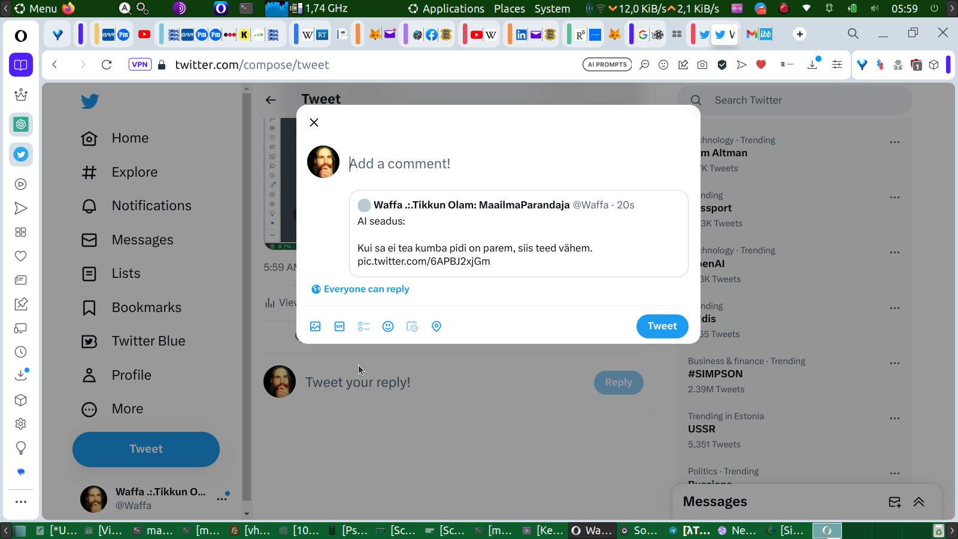Viewport: 958px width, 539px height.
Task: Open Notifications in the Twitter sidebar
Action: coord(137,206)
